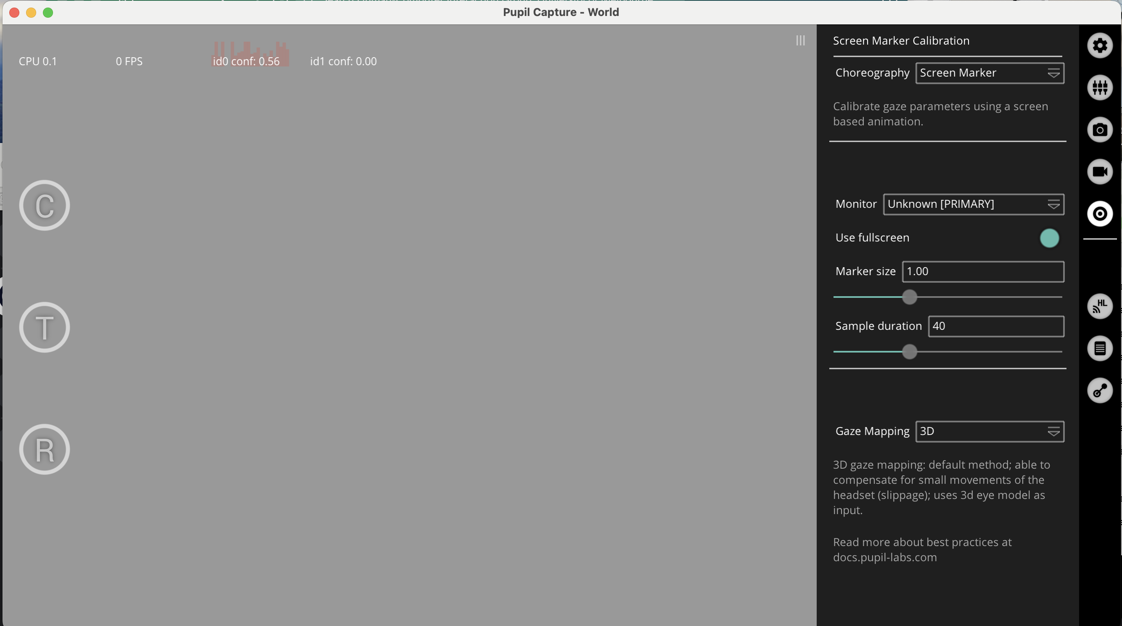Toggle the Use fullscreen switch

click(x=1049, y=238)
